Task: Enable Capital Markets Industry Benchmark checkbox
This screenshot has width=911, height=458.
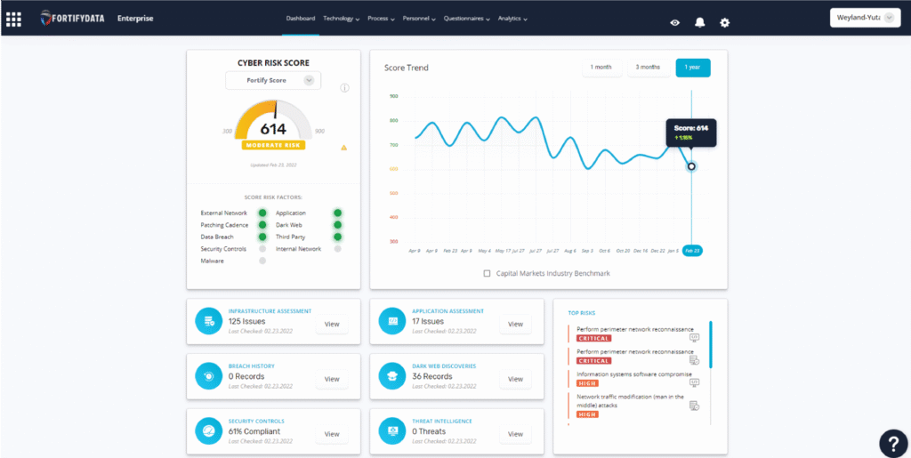Action: (487, 273)
